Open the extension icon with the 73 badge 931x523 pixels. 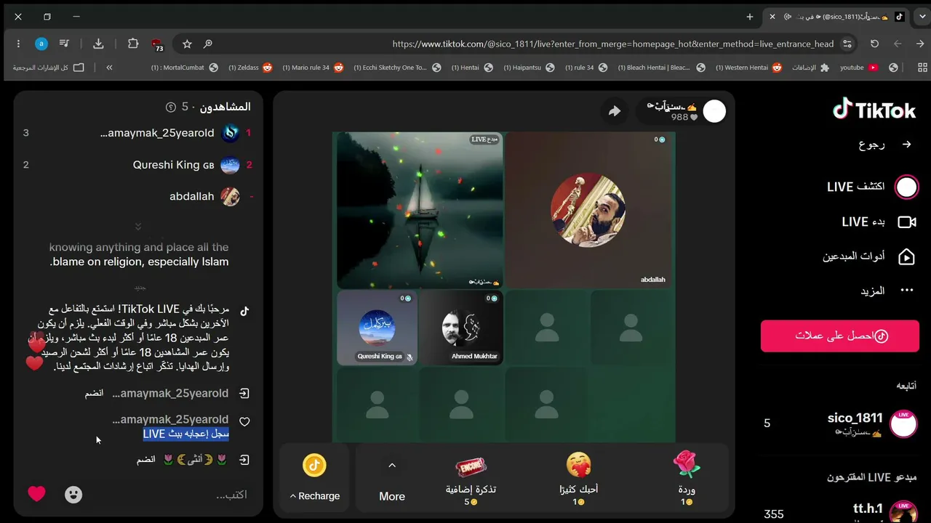pyautogui.click(x=157, y=44)
